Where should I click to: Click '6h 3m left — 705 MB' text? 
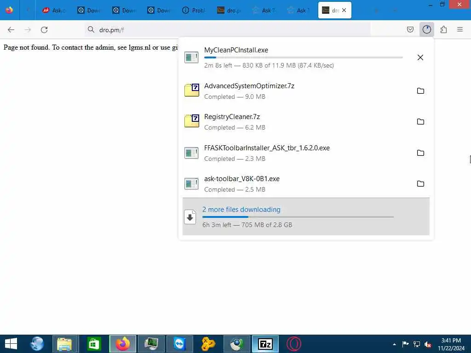click(x=247, y=225)
